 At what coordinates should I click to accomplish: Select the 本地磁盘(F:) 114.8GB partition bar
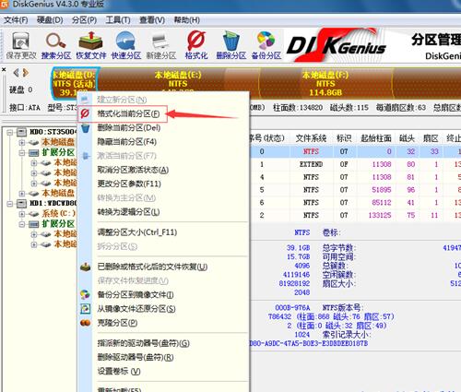point(325,83)
